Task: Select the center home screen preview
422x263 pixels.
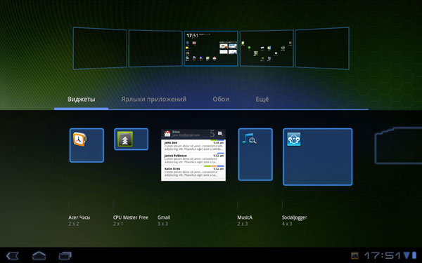Action: point(211,48)
